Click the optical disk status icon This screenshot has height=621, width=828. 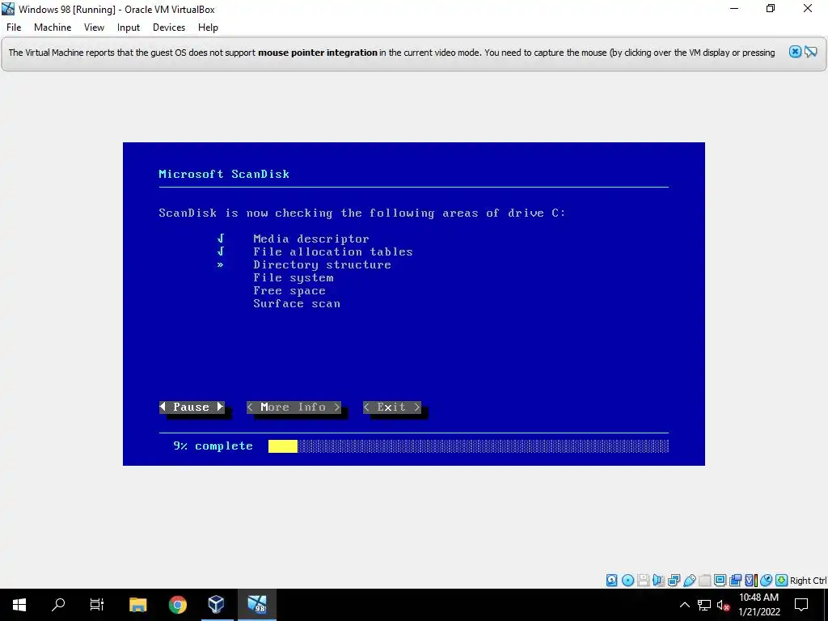tap(627, 581)
